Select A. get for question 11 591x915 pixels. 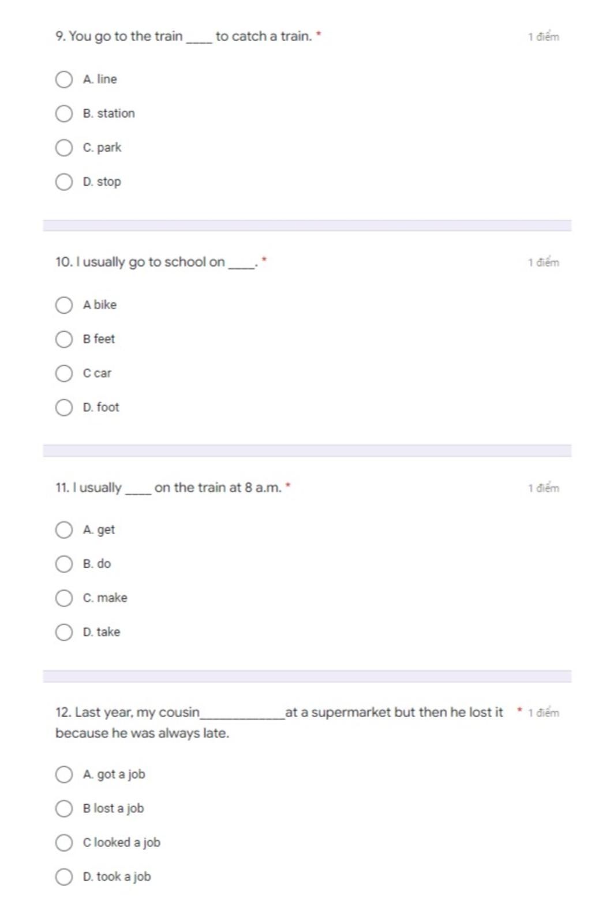[x=64, y=530]
